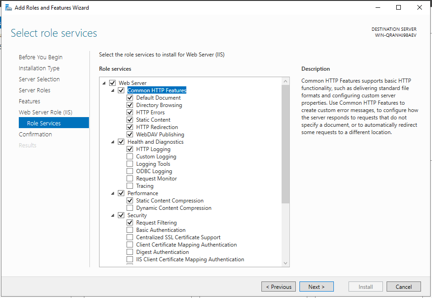Image resolution: width=432 pixels, height=298 pixels.
Task: Open Web Server Role (IIS) step
Action: 45,112
